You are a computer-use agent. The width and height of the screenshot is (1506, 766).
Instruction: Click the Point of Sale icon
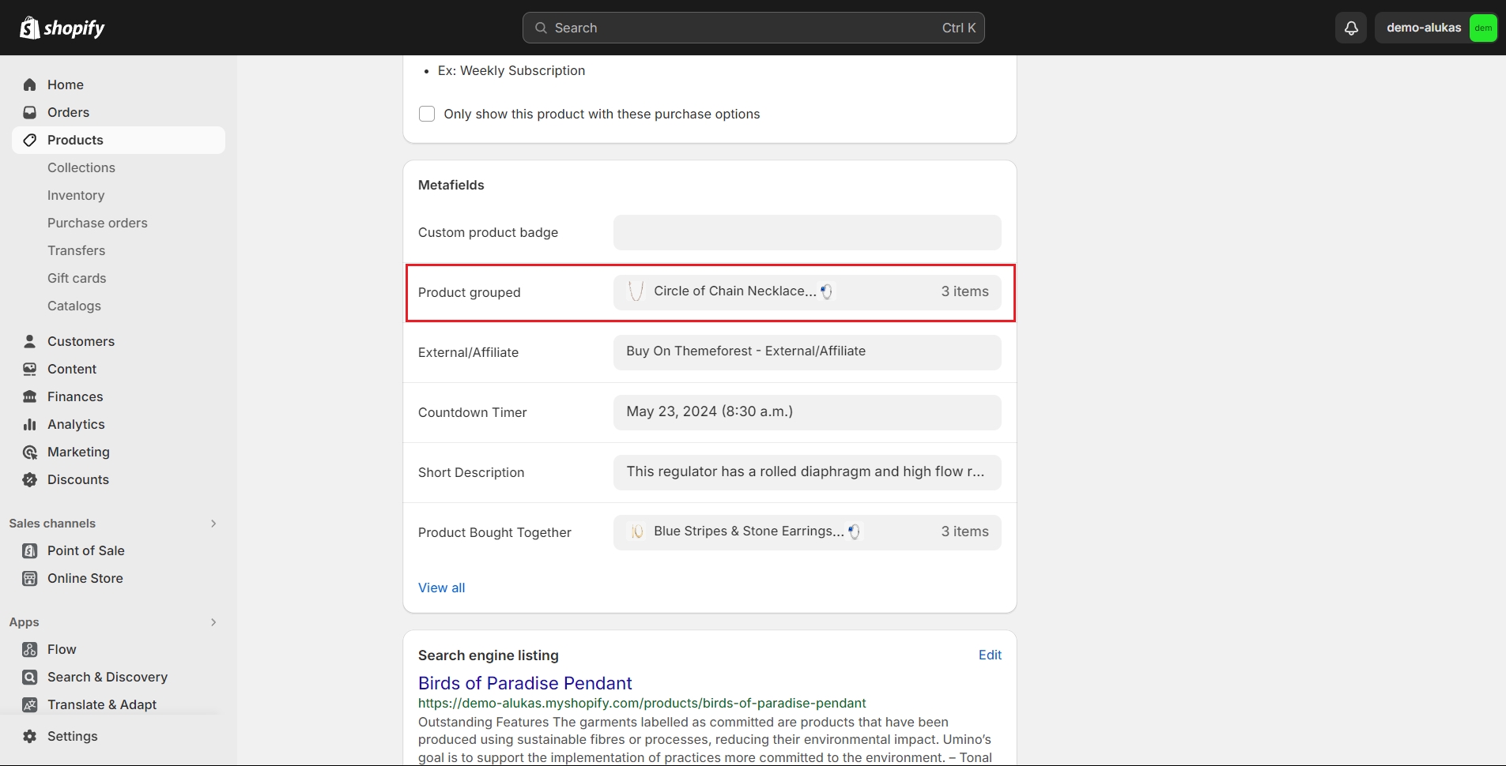click(x=30, y=550)
